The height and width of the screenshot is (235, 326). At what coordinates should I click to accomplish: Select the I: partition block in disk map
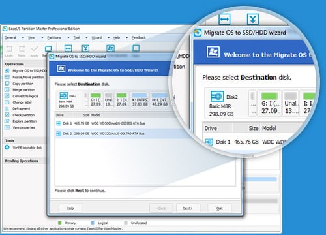pos(122,100)
